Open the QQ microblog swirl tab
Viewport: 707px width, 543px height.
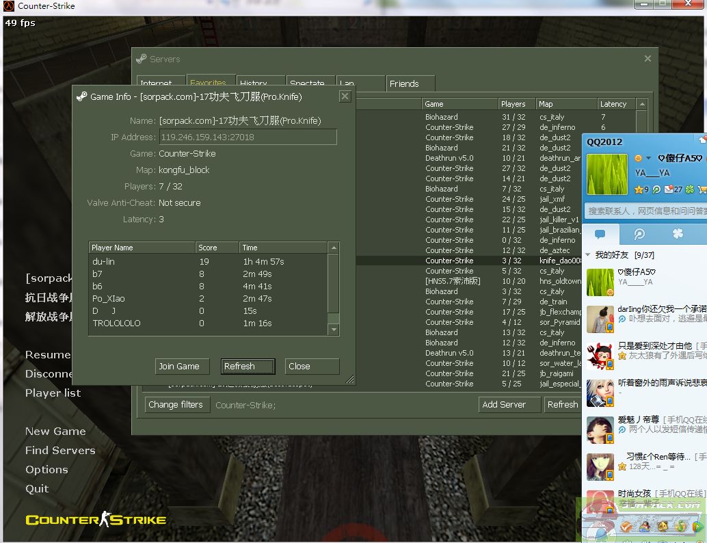(639, 234)
